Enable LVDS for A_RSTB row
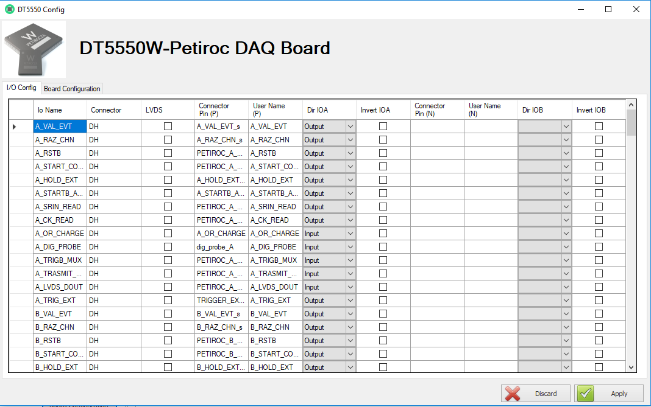Image resolution: width=651 pixels, height=407 pixels. 168,153
